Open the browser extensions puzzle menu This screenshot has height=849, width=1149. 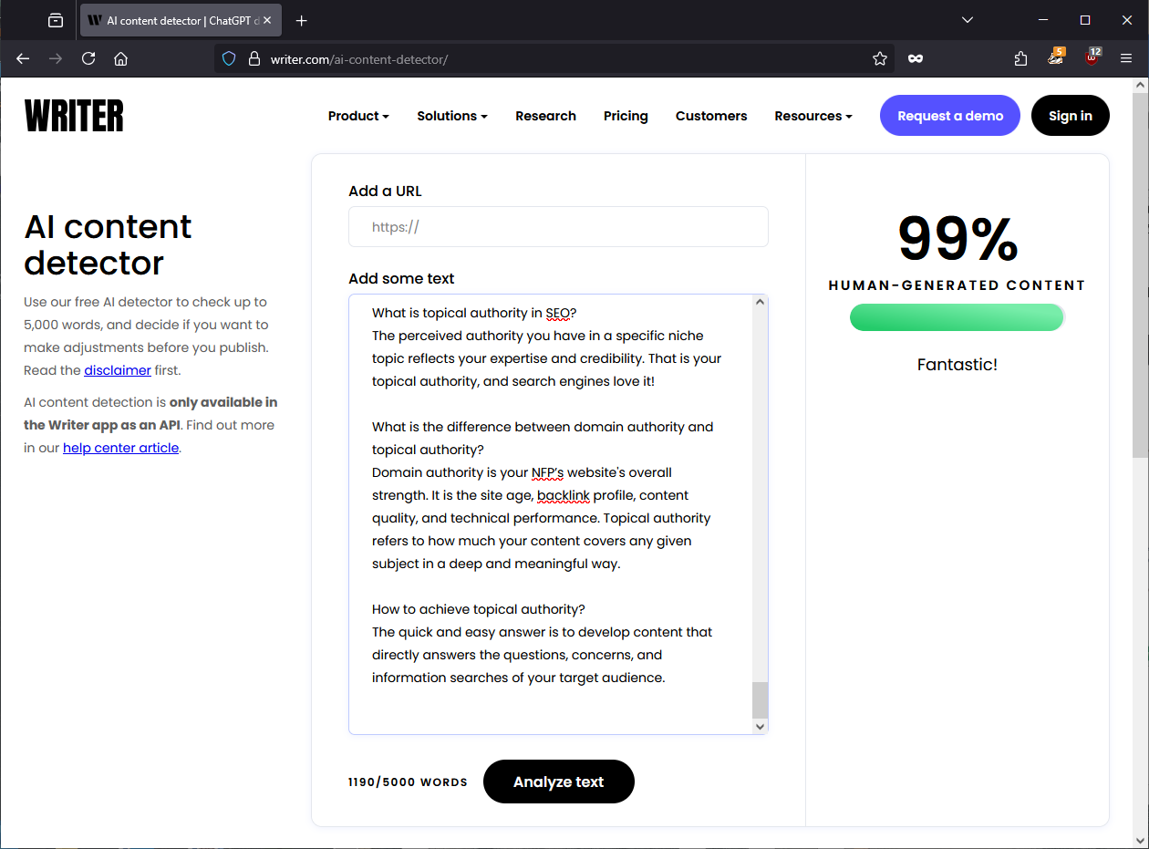click(1021, 58)
